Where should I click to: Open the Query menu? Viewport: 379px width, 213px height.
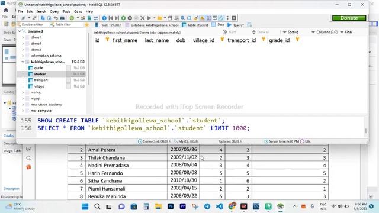click(x=54, y=12)
